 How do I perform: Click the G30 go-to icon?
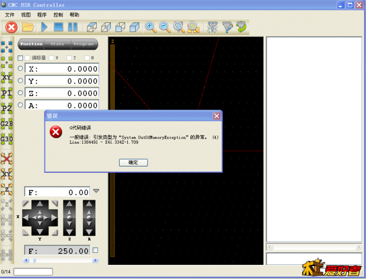[x=6, y=139]
